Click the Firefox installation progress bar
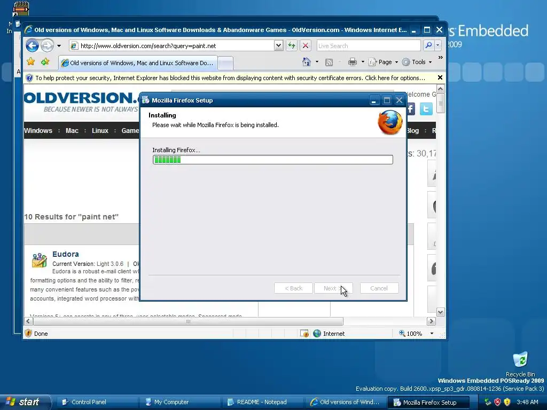Image resolution: width=547 pixels, height=410 pixels. point(273,160)
